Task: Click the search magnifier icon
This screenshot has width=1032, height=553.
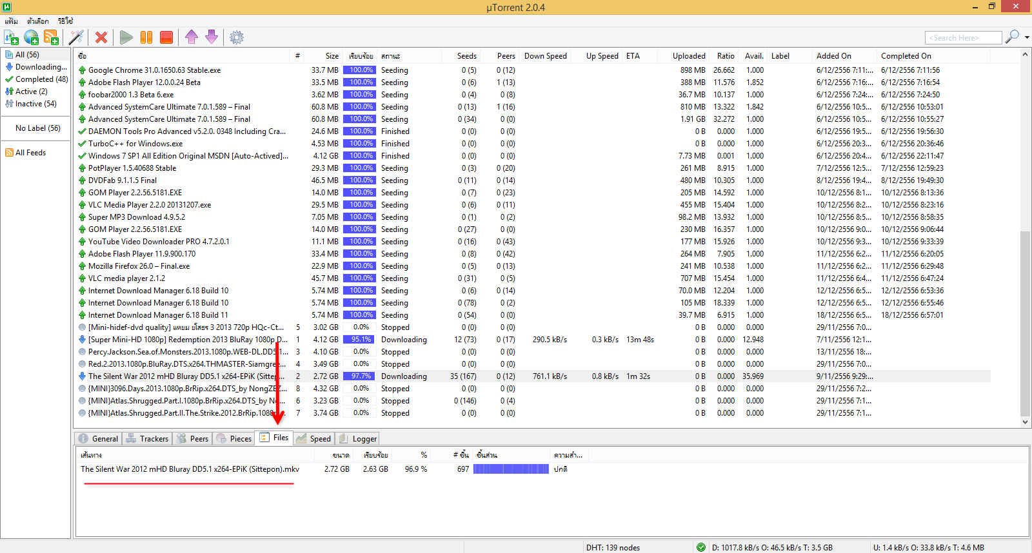Action: pyautogui.click(x=1013, y=37)
